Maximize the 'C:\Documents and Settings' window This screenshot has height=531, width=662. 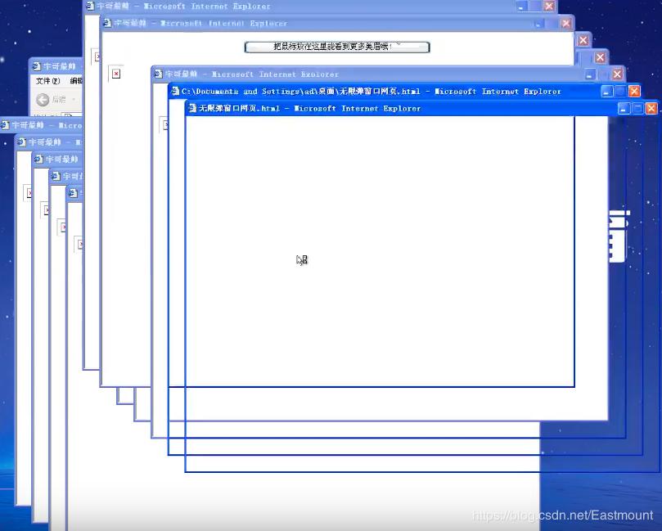(620, 91)
